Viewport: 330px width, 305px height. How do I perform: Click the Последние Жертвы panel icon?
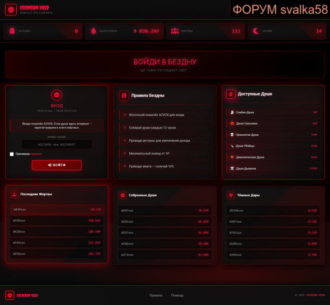(x=15, y=194)
